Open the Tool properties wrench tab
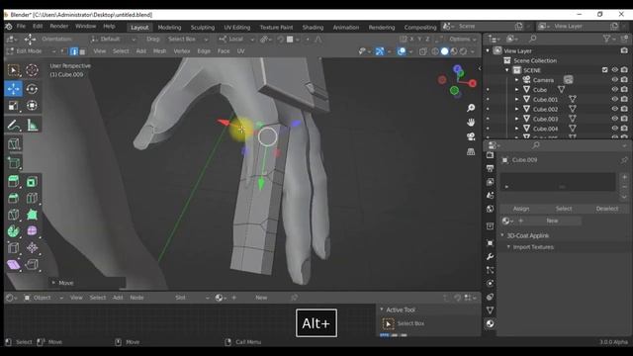The height and width of the screenshot is (356, 633). tap(491, 257)
